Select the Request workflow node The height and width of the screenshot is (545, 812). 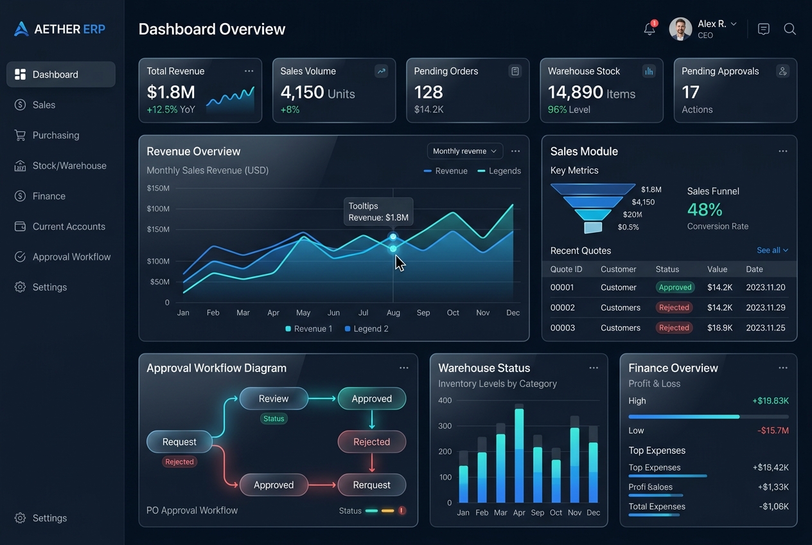click(179, 442)
